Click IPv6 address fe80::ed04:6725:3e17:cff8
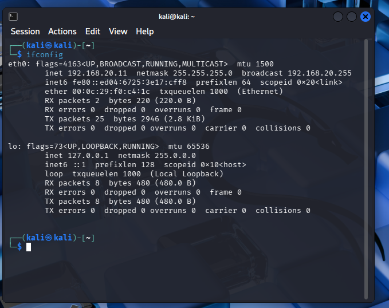Viewport: 389px width, 308px height. pos(129,82)
